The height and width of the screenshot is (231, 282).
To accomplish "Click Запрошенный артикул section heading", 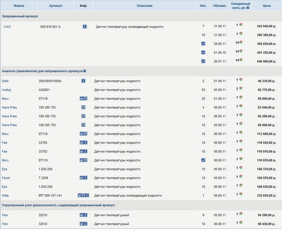I will point(20,16).
